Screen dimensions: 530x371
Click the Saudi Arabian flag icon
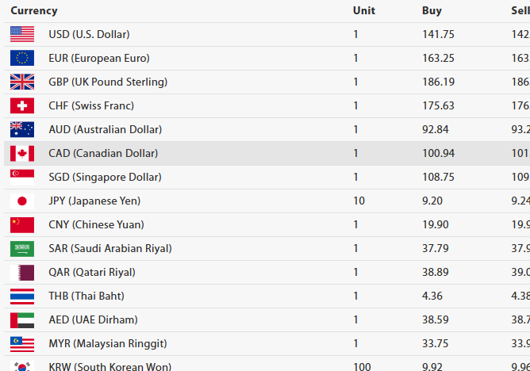click(22, 248)
